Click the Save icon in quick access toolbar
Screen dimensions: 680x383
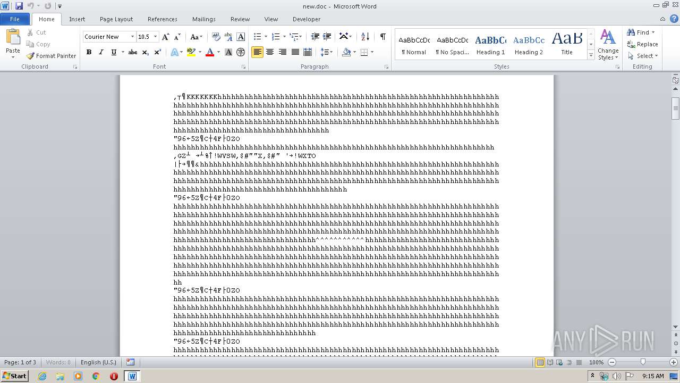[19, 6]
